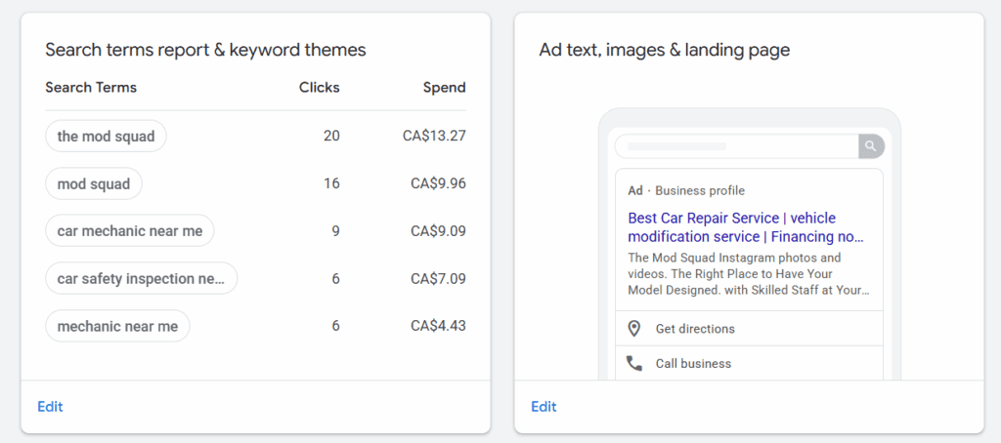This screenshot has height=443, width=1001.
Task: Click the clicks value for car safety inspection
Action: click(x=336, y=278)
